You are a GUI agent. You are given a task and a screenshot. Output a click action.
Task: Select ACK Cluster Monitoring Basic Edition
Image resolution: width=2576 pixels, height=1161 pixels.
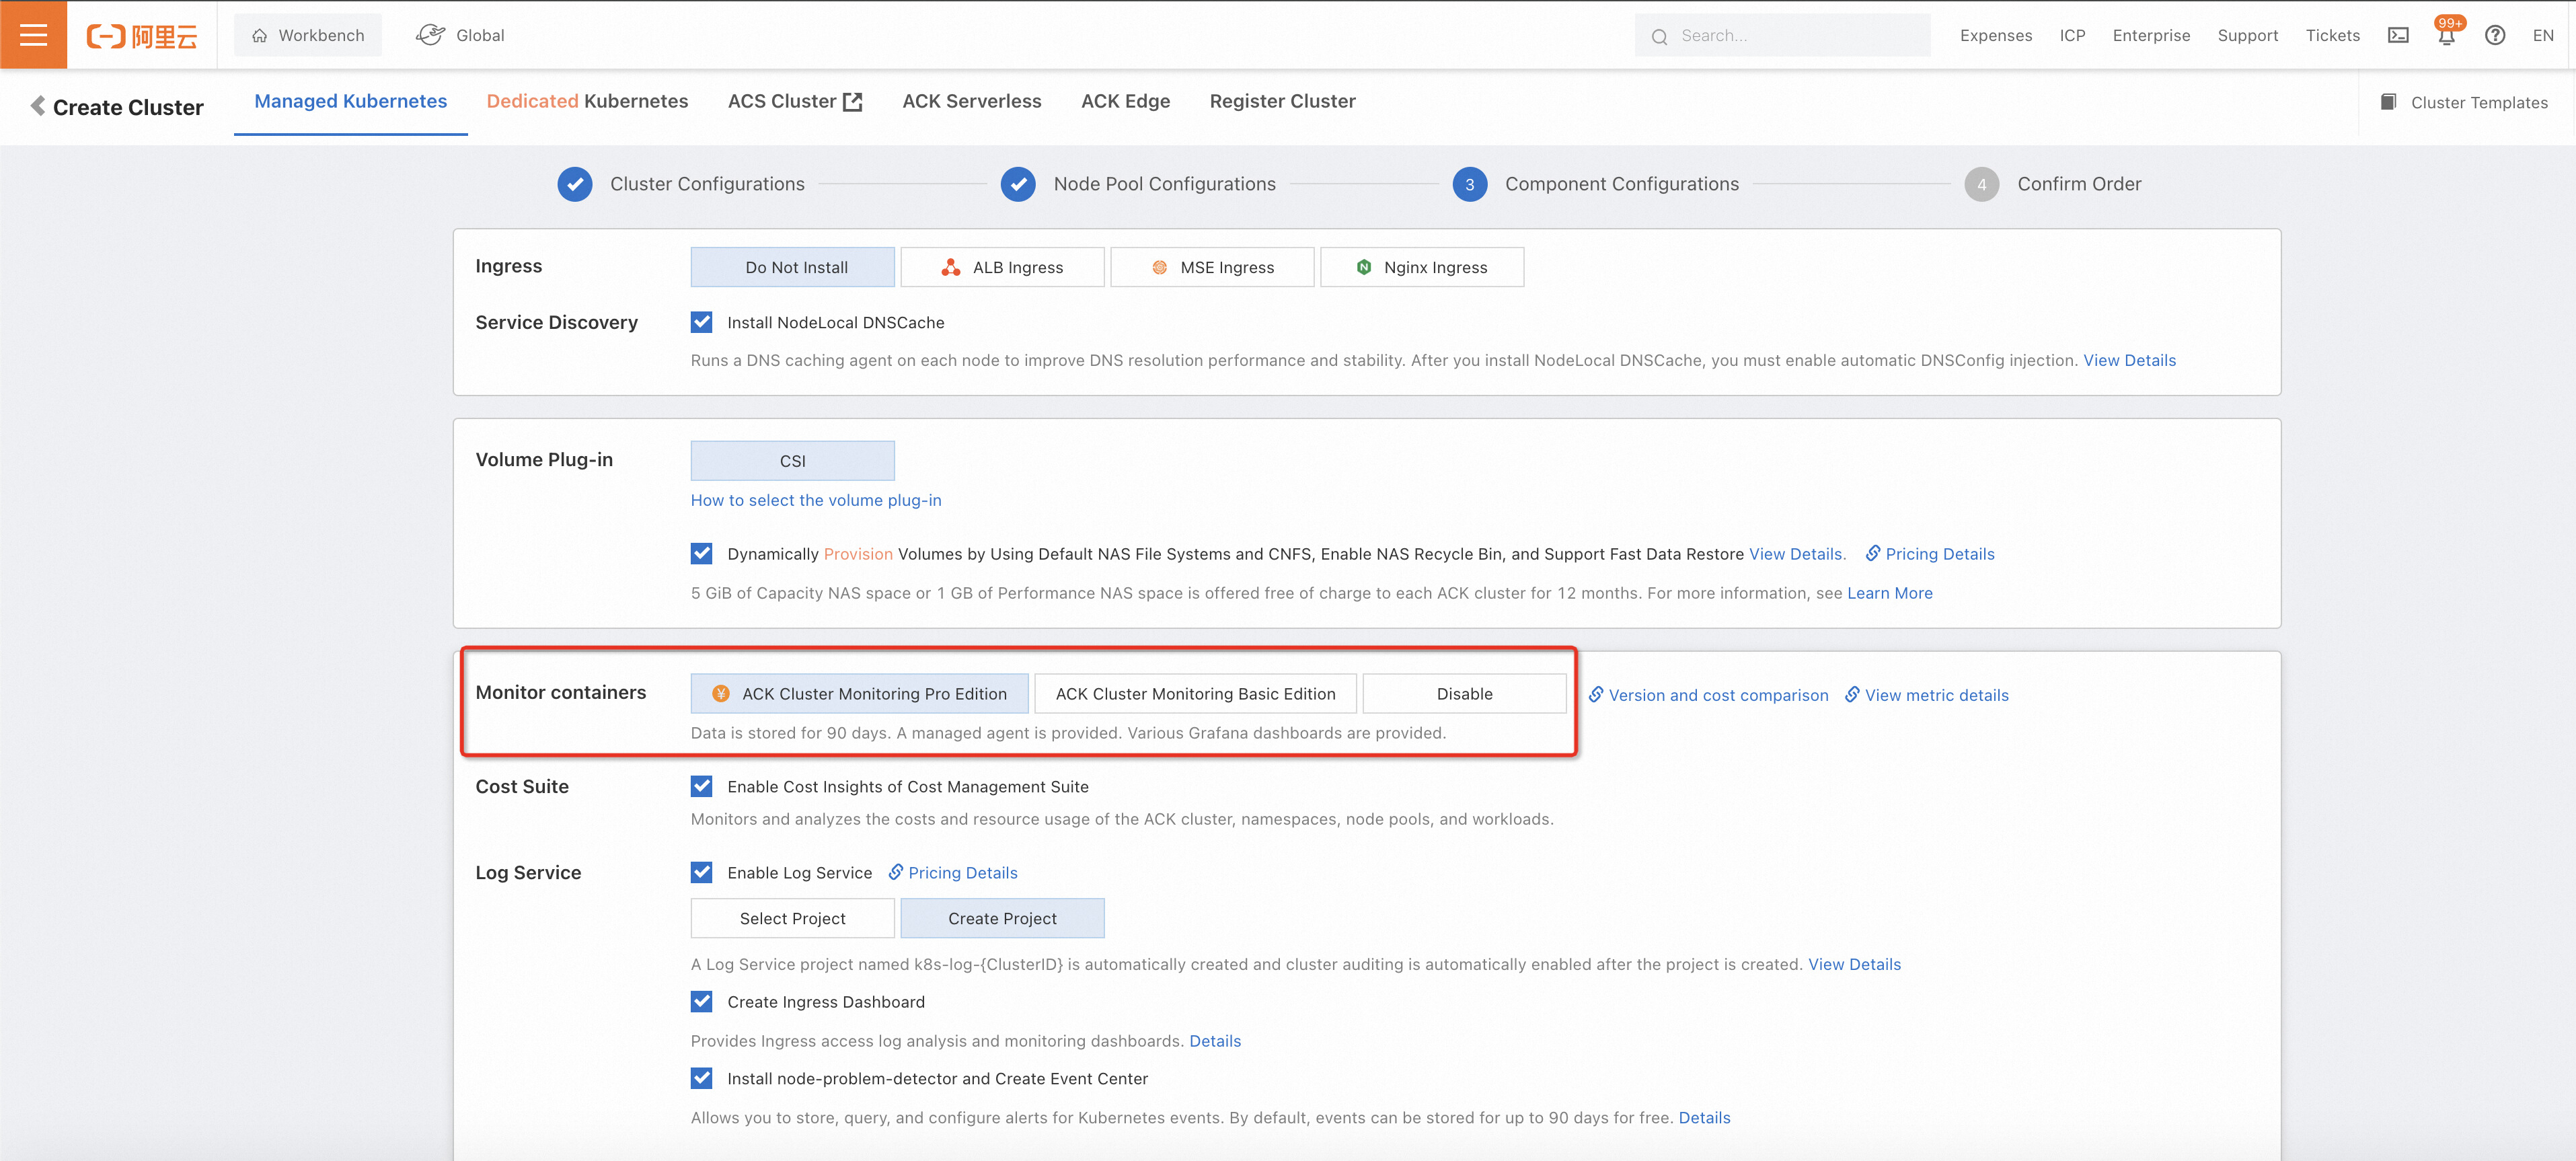pos(1194,693)
